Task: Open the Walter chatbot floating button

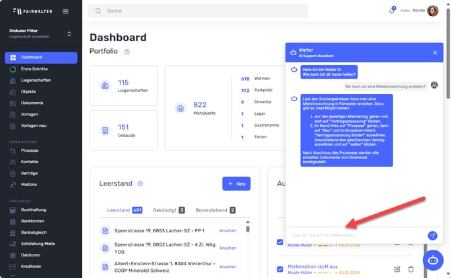Action: (432, 260)
